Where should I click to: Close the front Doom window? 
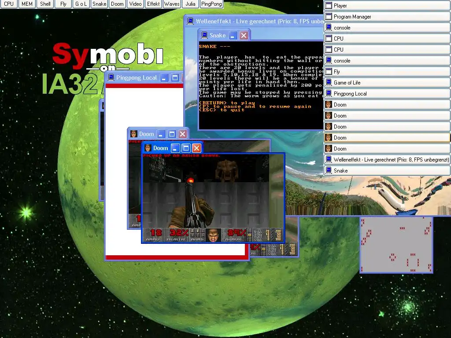point(197,148)
